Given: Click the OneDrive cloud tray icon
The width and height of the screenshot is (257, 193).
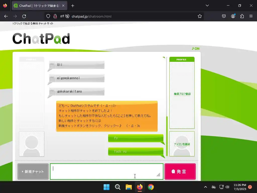Looking at the screenshot, I should tap(214, 187).
